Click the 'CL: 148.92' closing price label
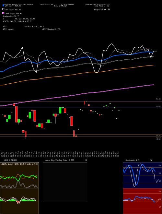Image resolution: width=162 pixels, height=214 pixels. (x=60, y=6)
